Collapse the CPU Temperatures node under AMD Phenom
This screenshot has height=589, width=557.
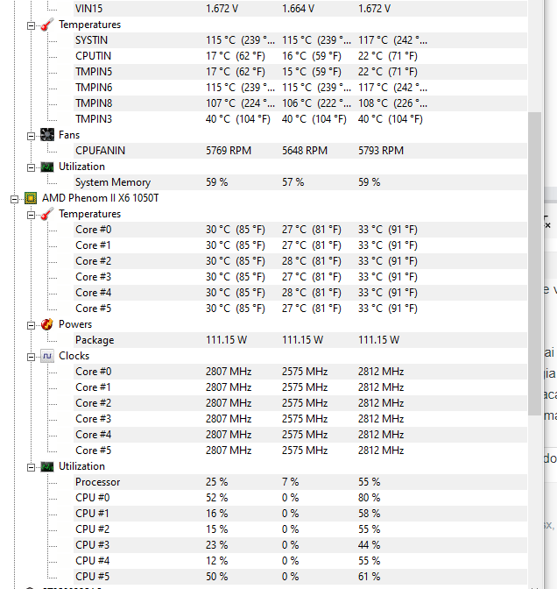[32, 216]
